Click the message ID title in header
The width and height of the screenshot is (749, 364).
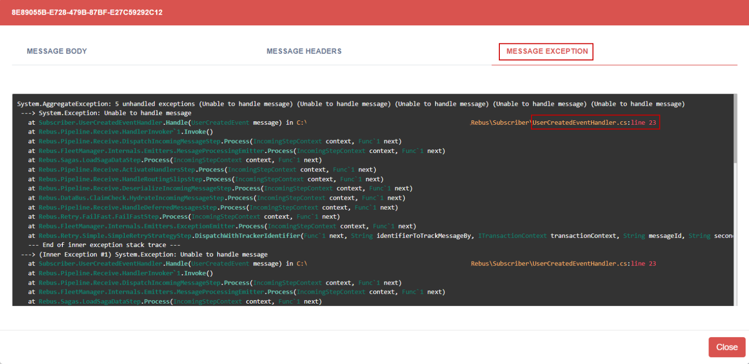[87, 12]
